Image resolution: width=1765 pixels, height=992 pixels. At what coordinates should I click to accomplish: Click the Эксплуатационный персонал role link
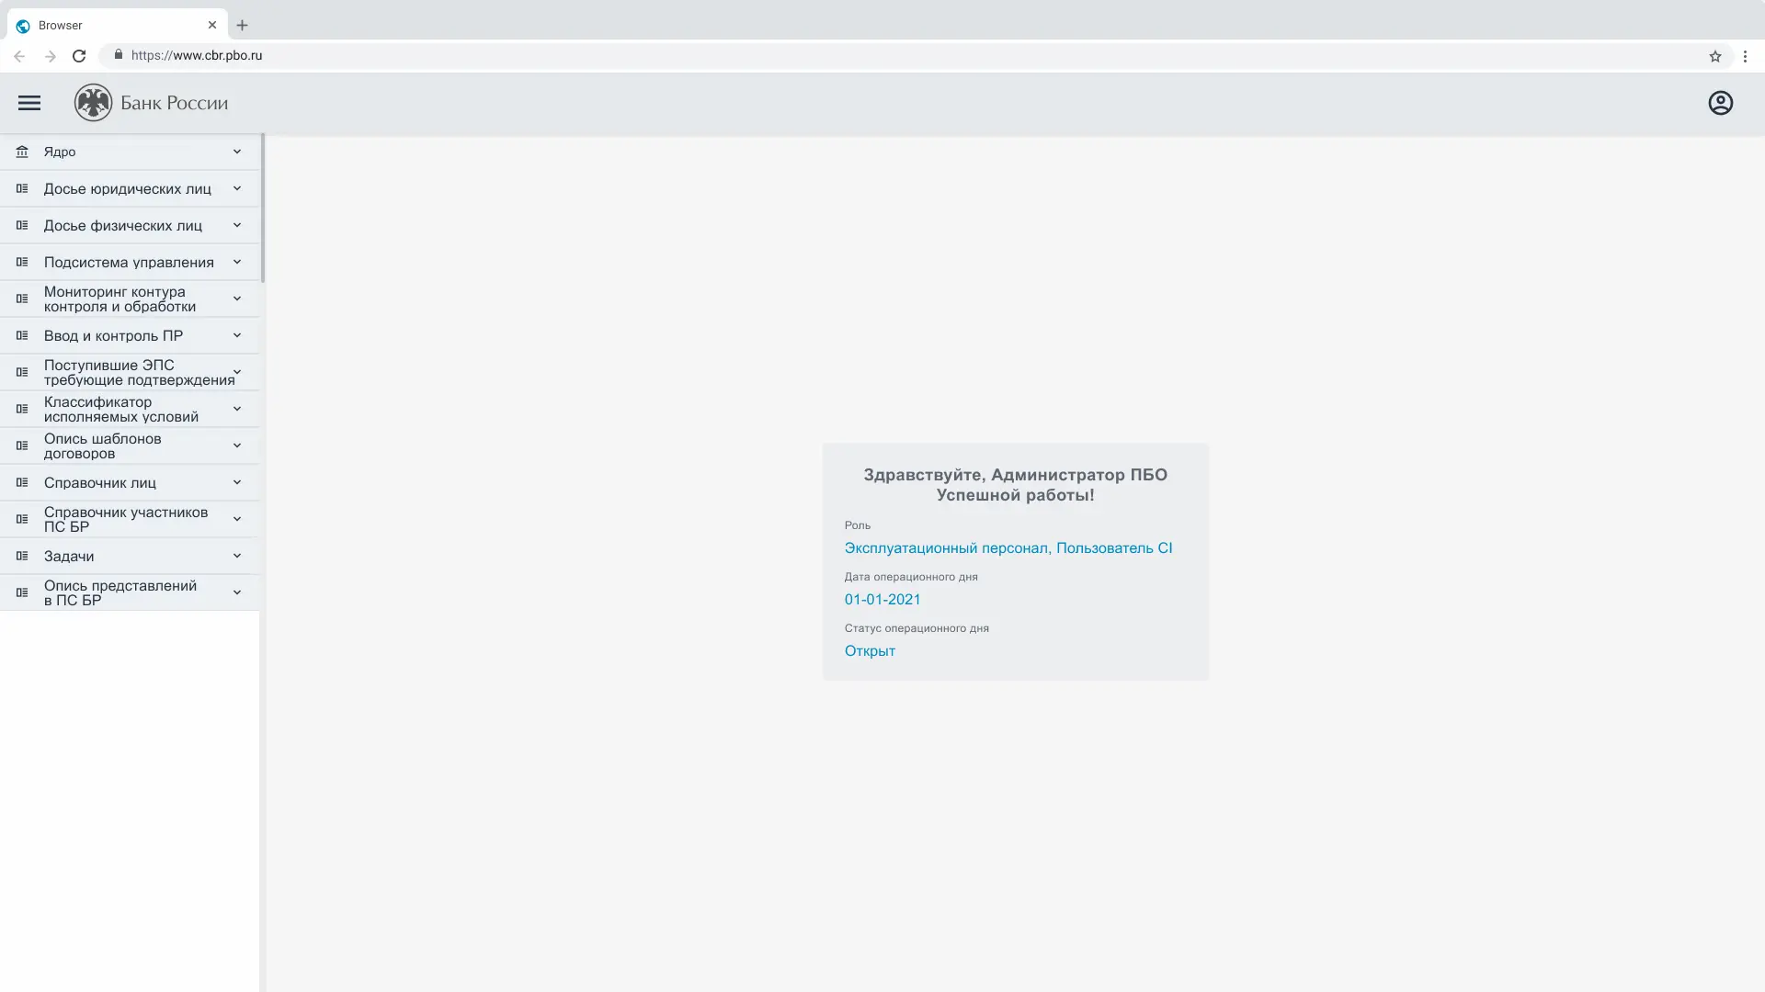pos(1008,547)
